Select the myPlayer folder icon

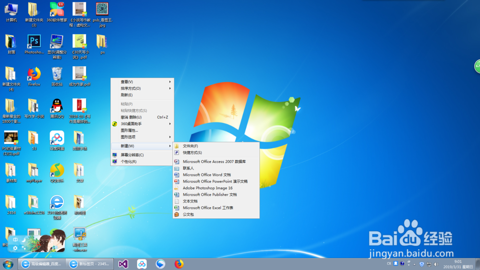tap(34, 173)
